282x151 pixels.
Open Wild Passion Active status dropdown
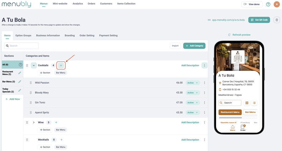click(192, 83)
